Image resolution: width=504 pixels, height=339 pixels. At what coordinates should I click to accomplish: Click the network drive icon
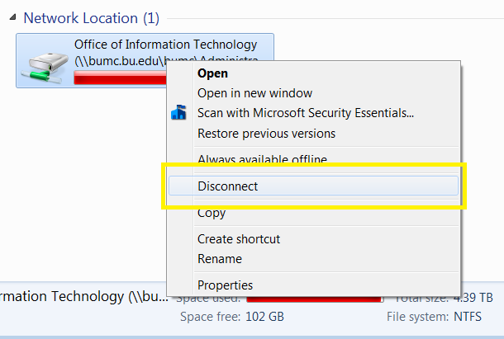[45, 68]
